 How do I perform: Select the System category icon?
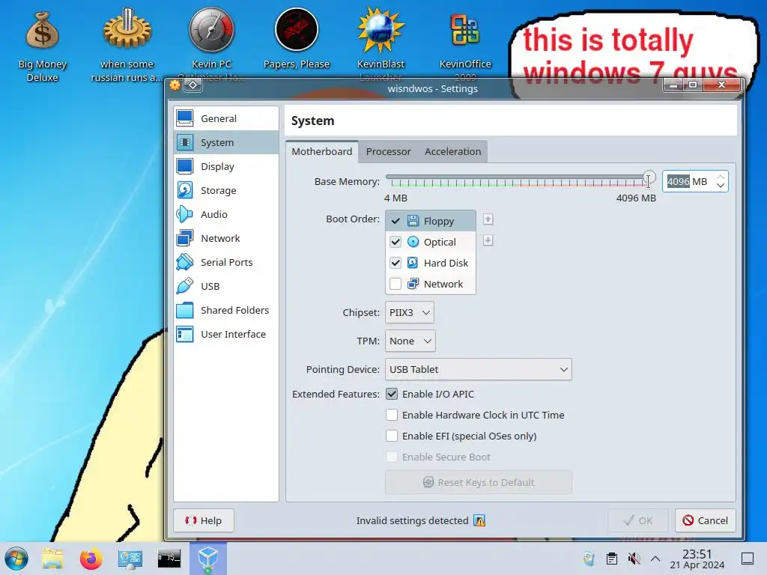click(185, 142)
